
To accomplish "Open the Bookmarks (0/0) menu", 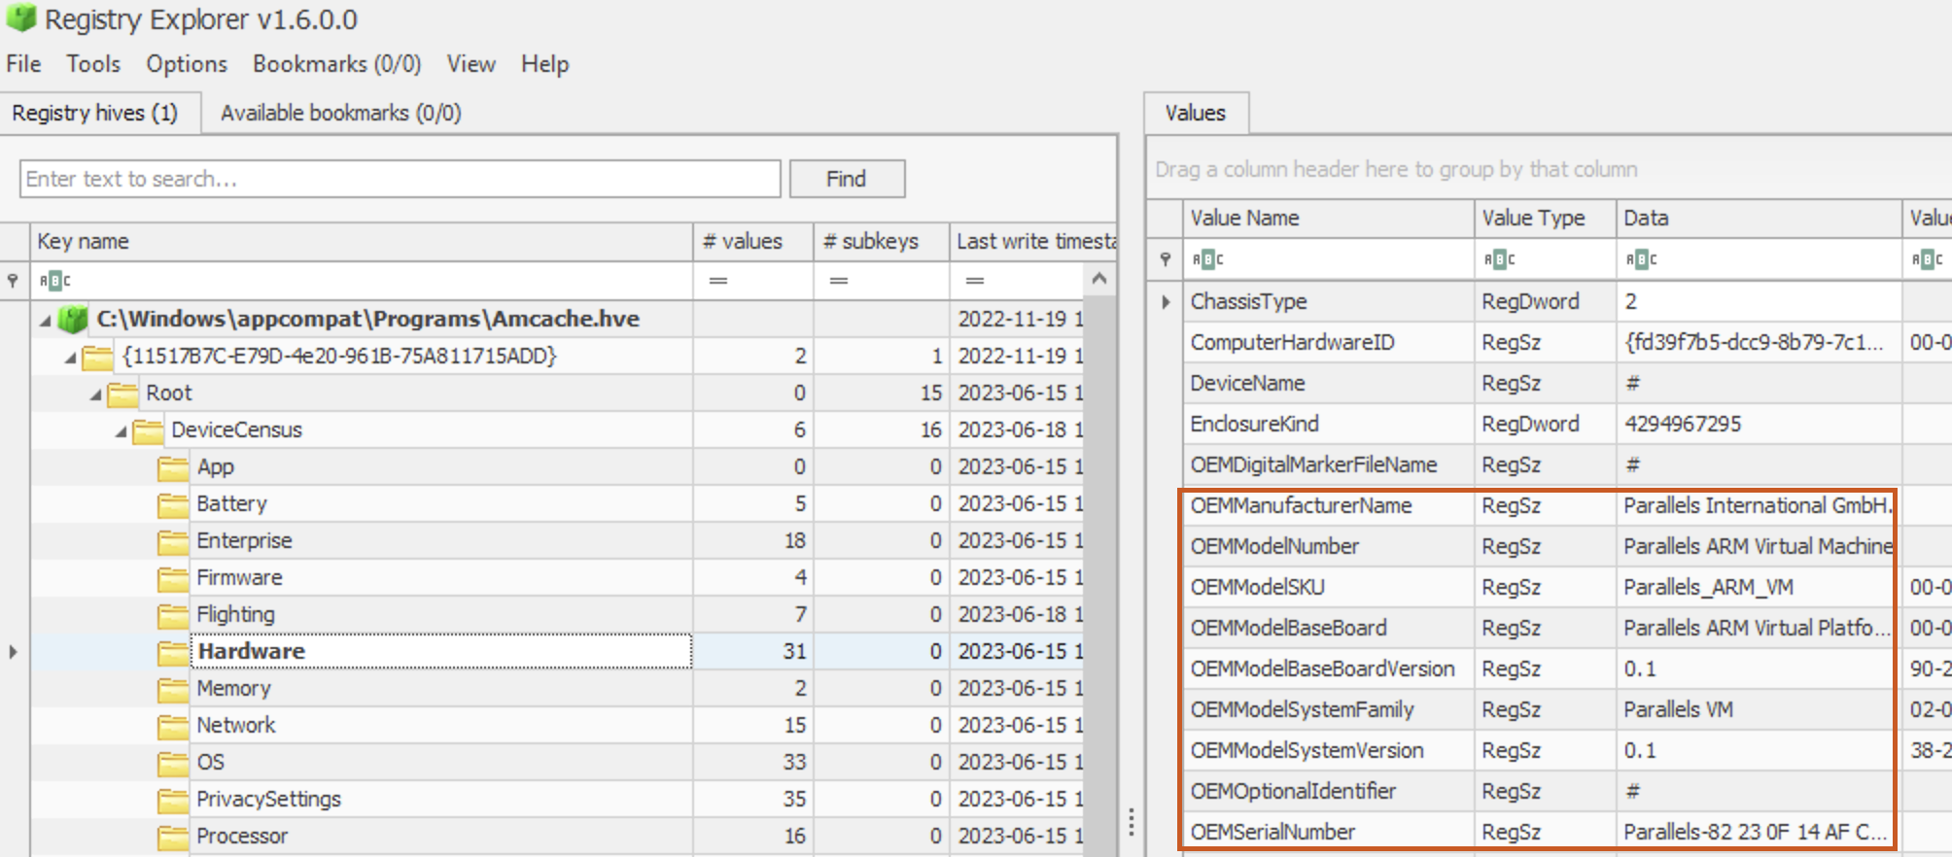I will click(x=336, y=64).
